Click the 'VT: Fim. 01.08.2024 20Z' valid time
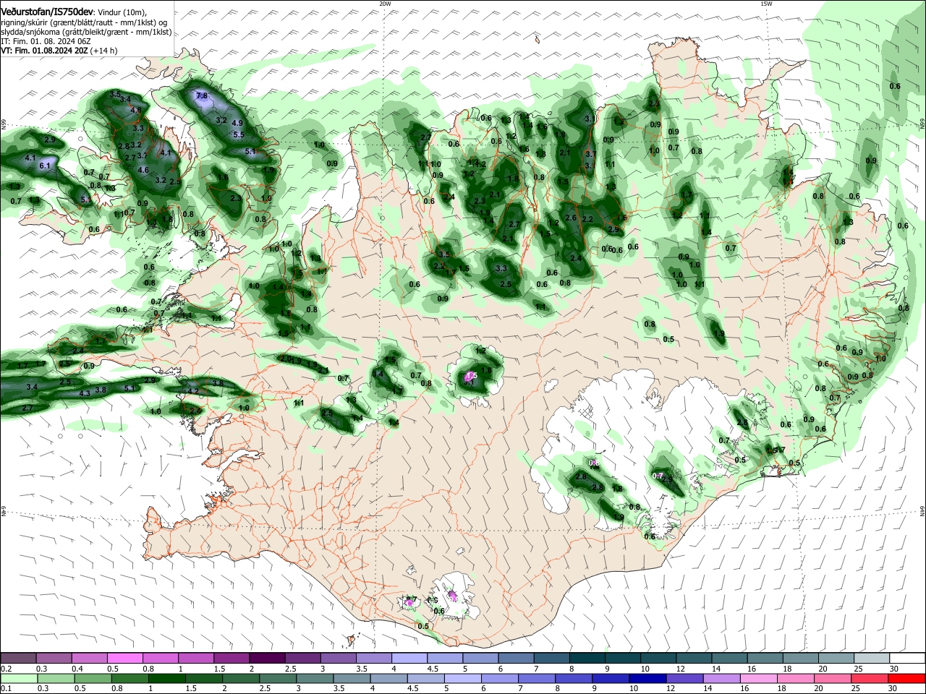Screen dimensions: 926x694 pos(44,51)
